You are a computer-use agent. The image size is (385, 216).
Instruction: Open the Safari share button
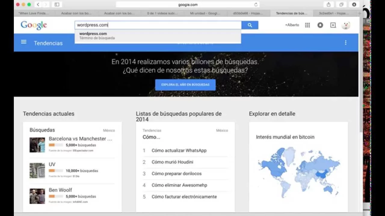[328, 4]
